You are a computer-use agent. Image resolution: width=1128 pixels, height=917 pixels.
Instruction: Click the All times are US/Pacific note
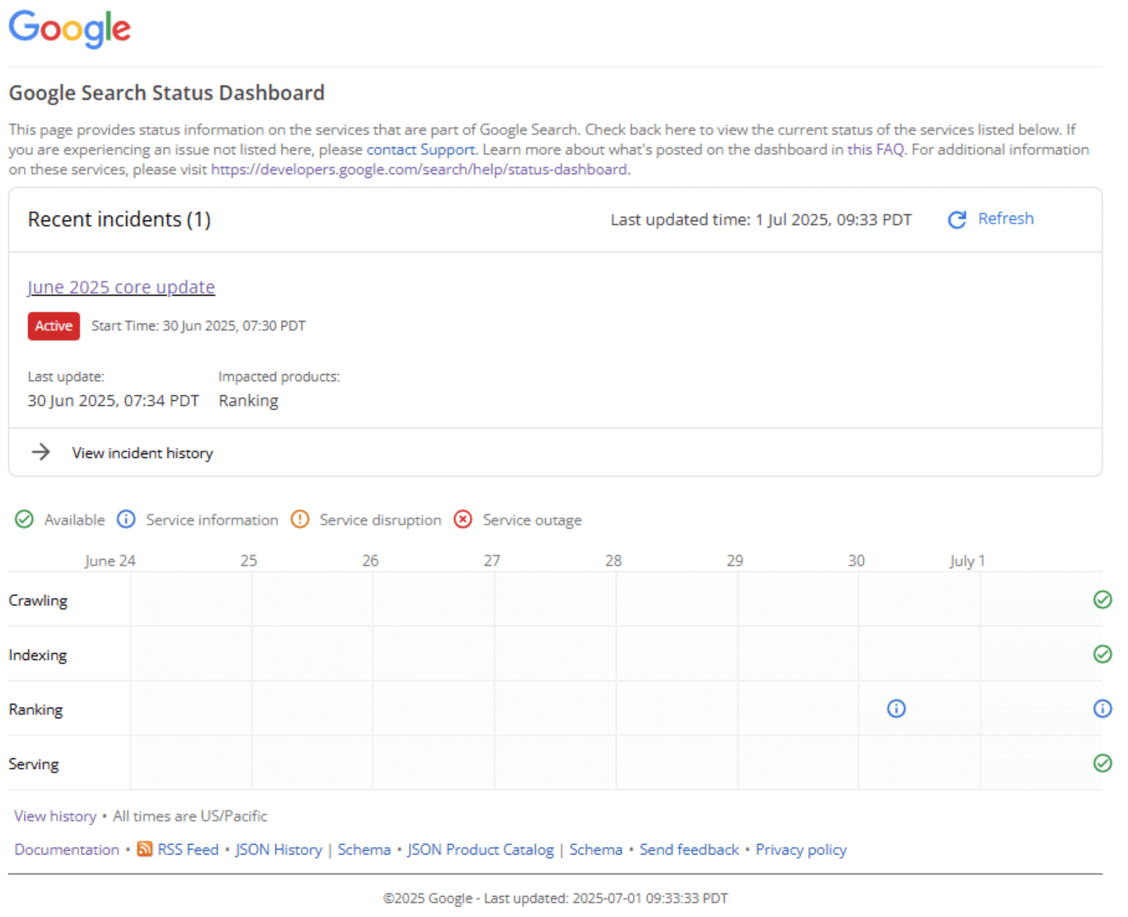[190, 816]
